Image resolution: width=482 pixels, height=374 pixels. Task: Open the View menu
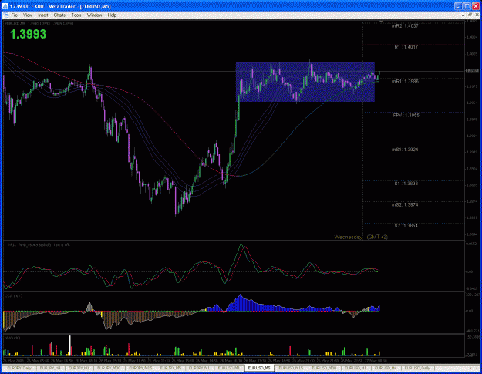pyautogui.click(x=28, y=15)
